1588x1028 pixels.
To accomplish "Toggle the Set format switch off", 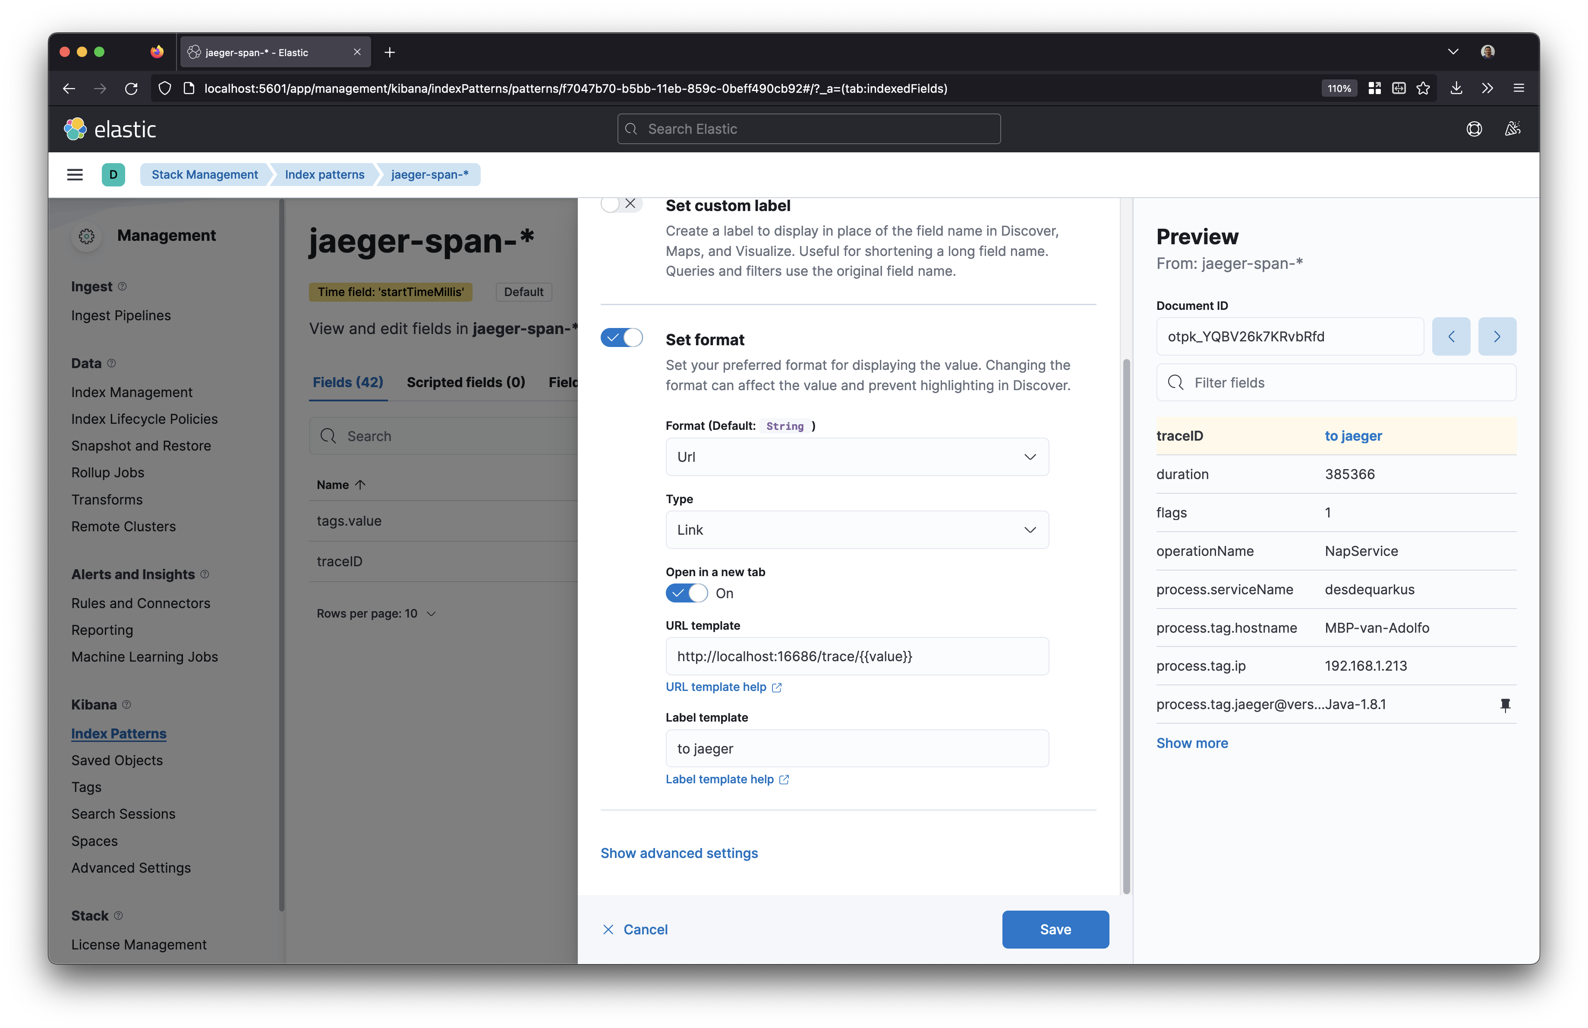I will pos(621,337).
